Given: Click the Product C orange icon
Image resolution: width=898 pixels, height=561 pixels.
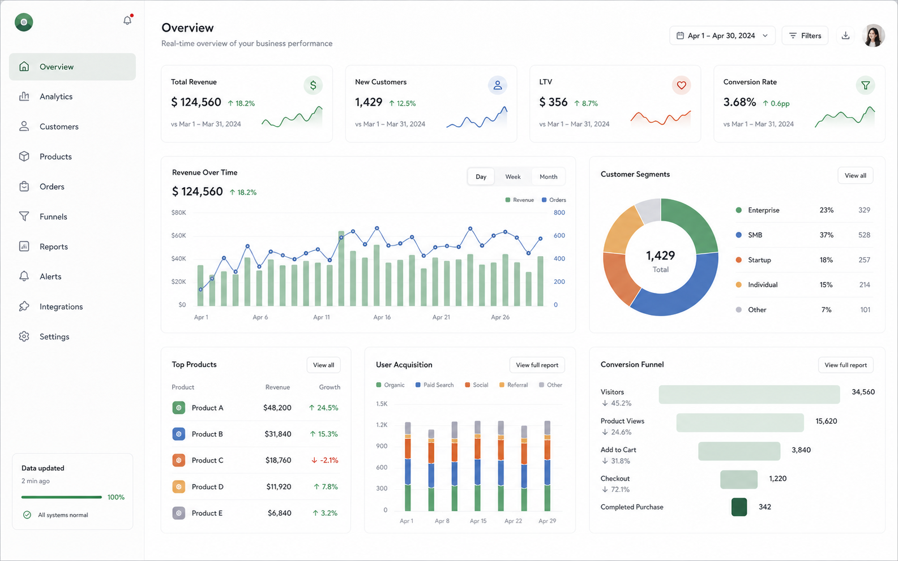Looking at the screenshot, I should point(179,460).
